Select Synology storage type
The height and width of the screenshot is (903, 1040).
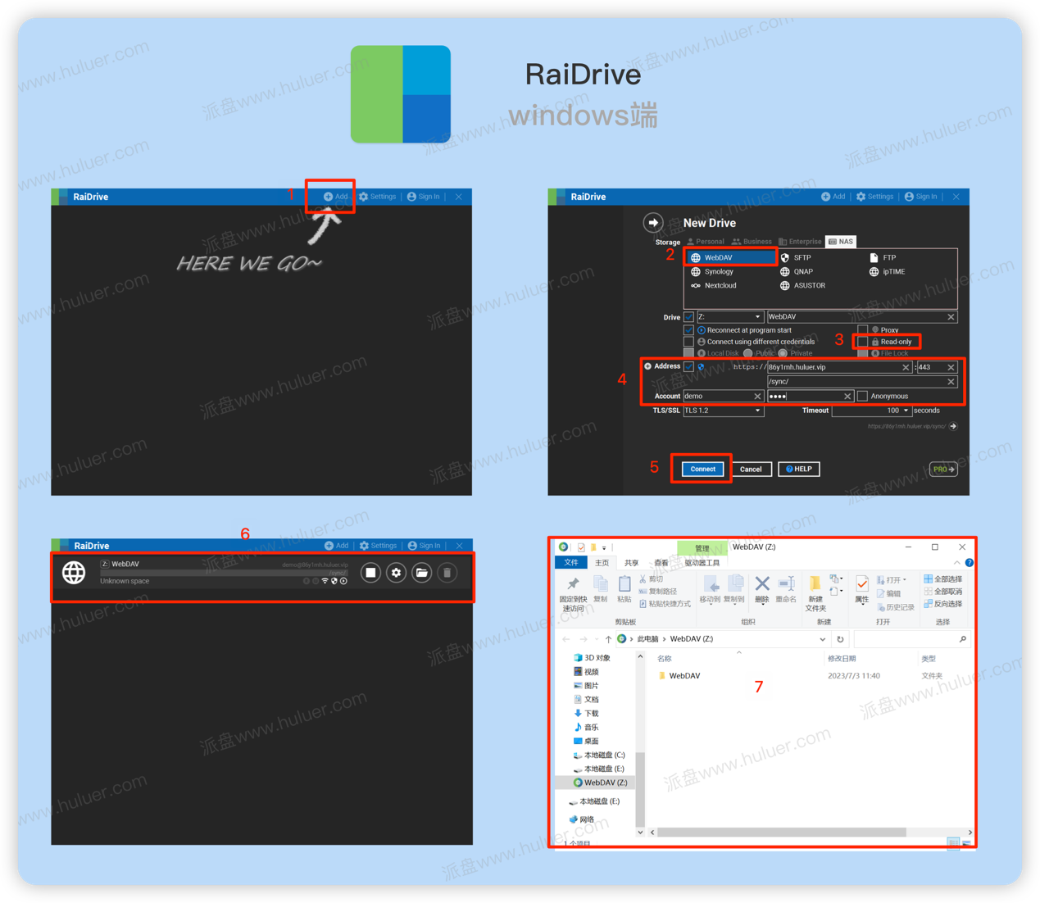[x=713, y=271]
